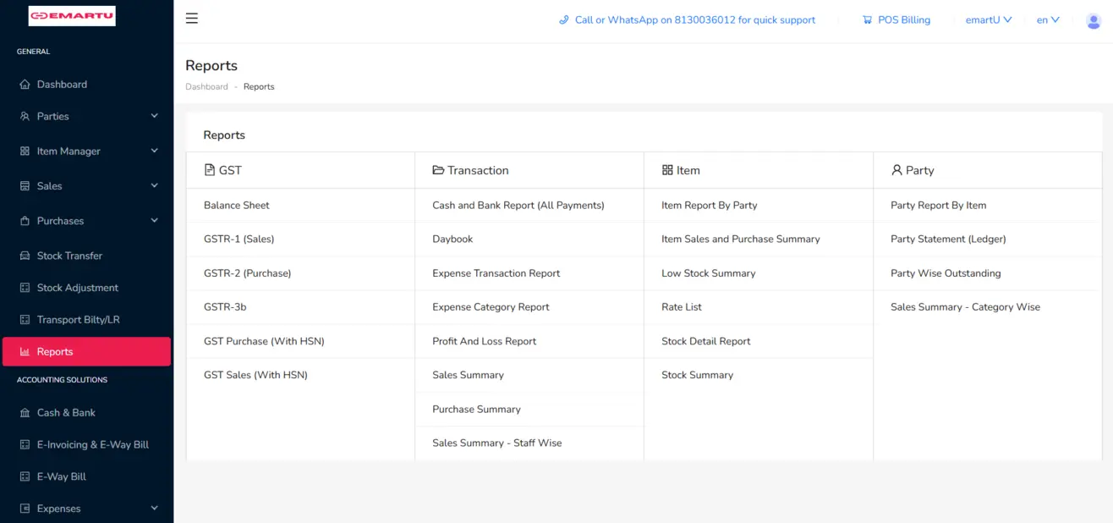Image resolution: width=1113 pixels, height=523 pixels.
Task: Click the Transport Bilty/LR sidebar icon
Action: pyautogui.click(x=25, y=320)
